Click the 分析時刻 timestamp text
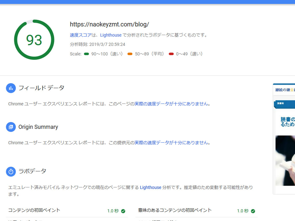The image size is (295, 221). tap(95, 45)
